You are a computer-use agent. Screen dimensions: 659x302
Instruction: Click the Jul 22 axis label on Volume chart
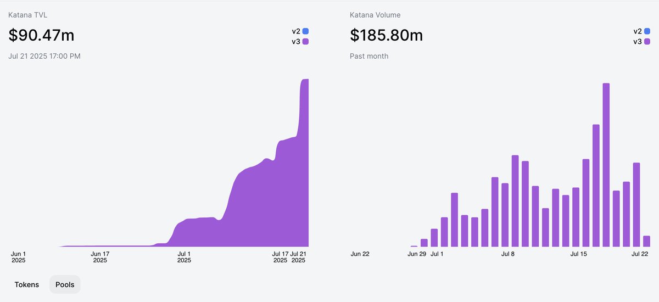(640, 254)
